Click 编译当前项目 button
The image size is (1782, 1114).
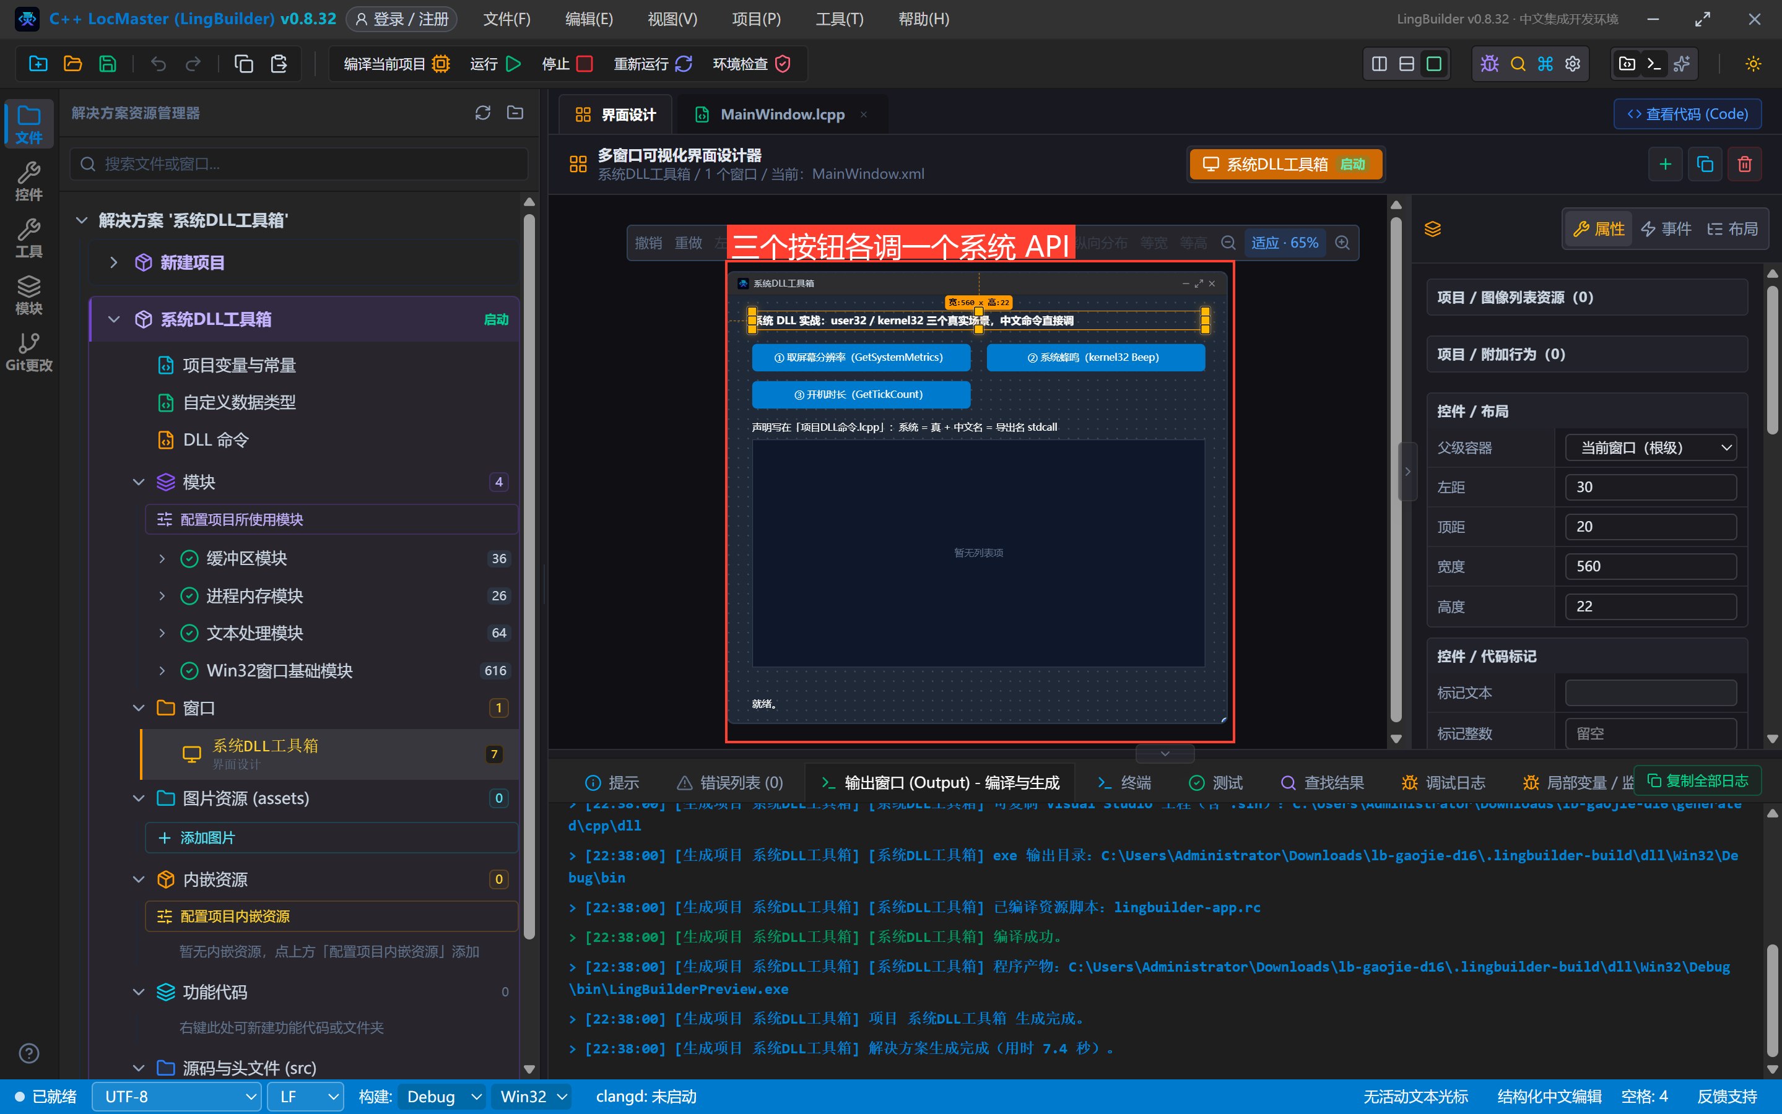396,64
